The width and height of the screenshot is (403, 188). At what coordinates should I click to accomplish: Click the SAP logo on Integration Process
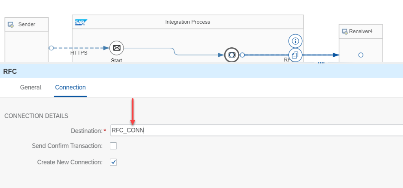[81, 22]
